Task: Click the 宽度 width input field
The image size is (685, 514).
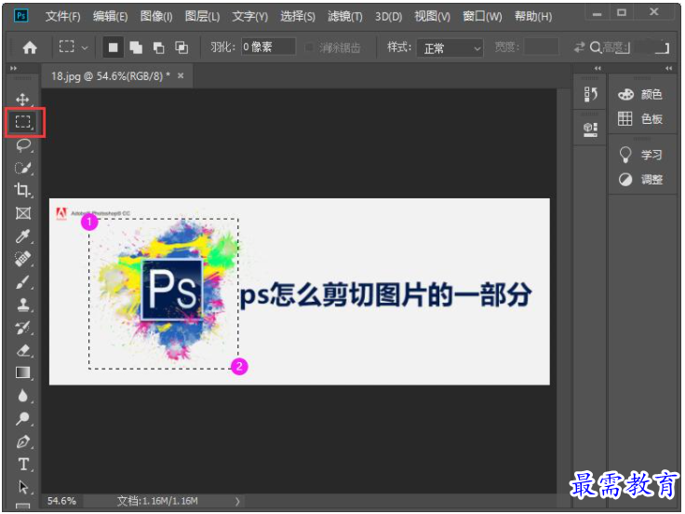Action: [x=542, y=47]
